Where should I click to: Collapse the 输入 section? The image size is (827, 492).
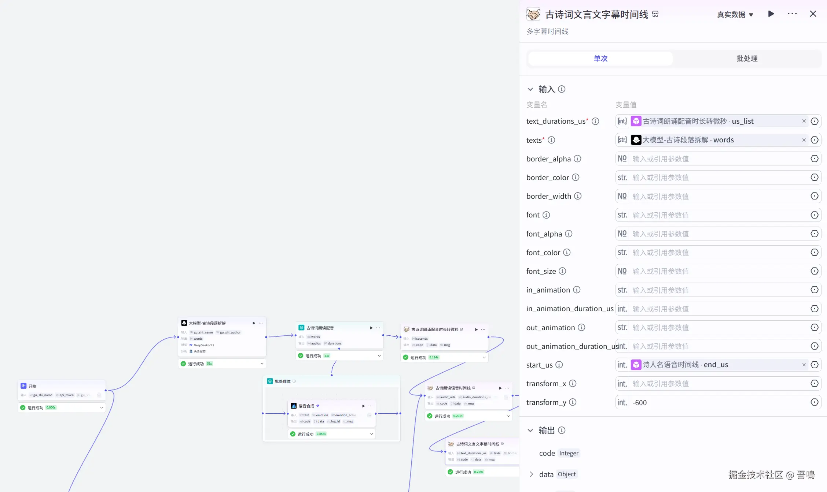click(530, 89)
